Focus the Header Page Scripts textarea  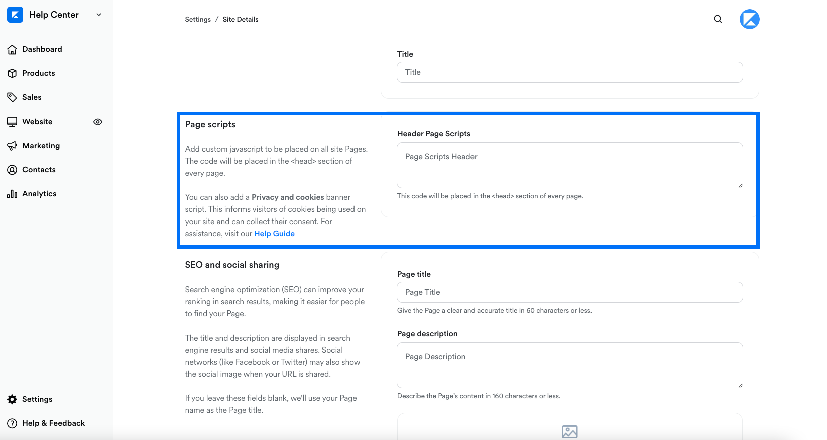[x=570, y=165]
